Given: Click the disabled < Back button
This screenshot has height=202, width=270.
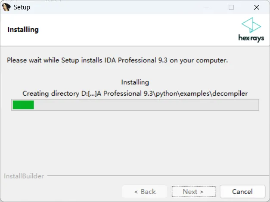Looking at the screenshot, I should (x=145, y=192).
